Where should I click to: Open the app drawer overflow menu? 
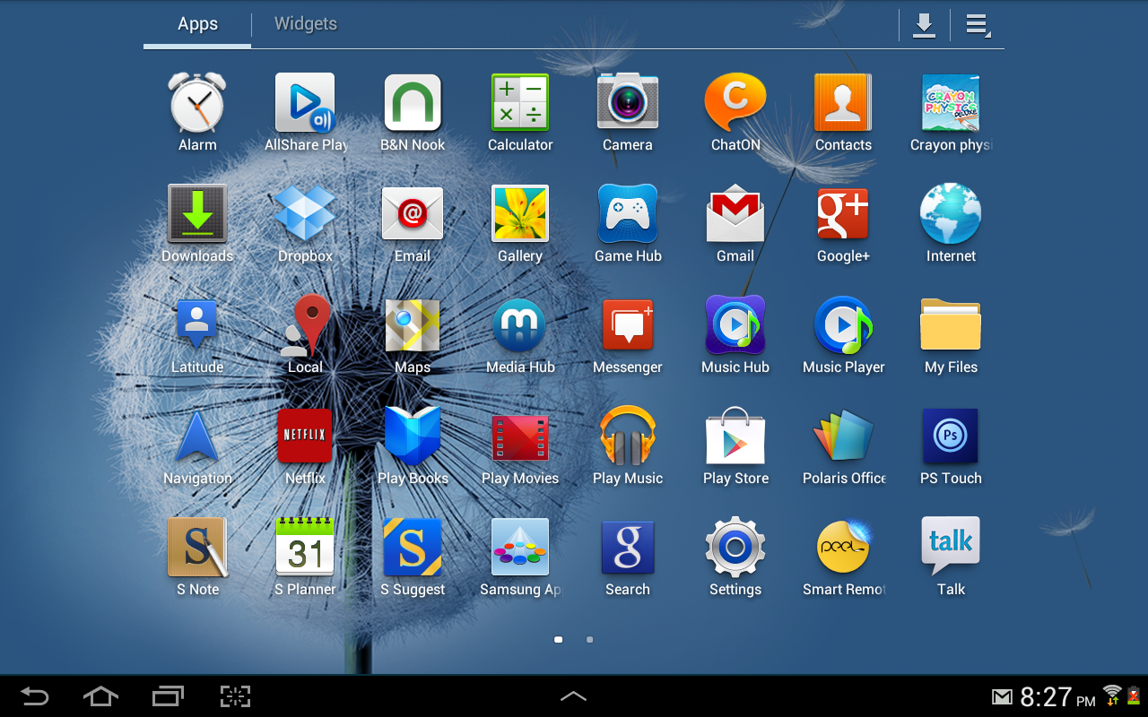[977, 25]
